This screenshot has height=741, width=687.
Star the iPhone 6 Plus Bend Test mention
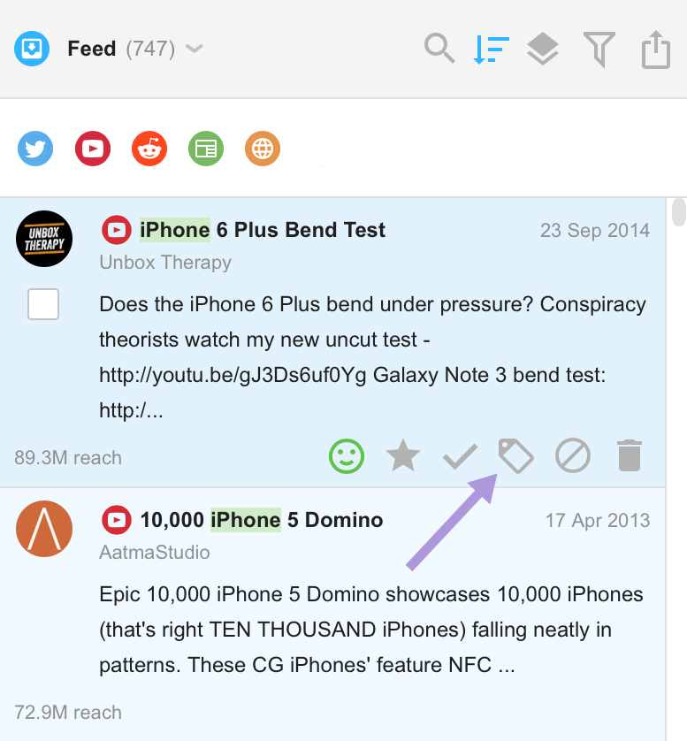click(403, 455)
